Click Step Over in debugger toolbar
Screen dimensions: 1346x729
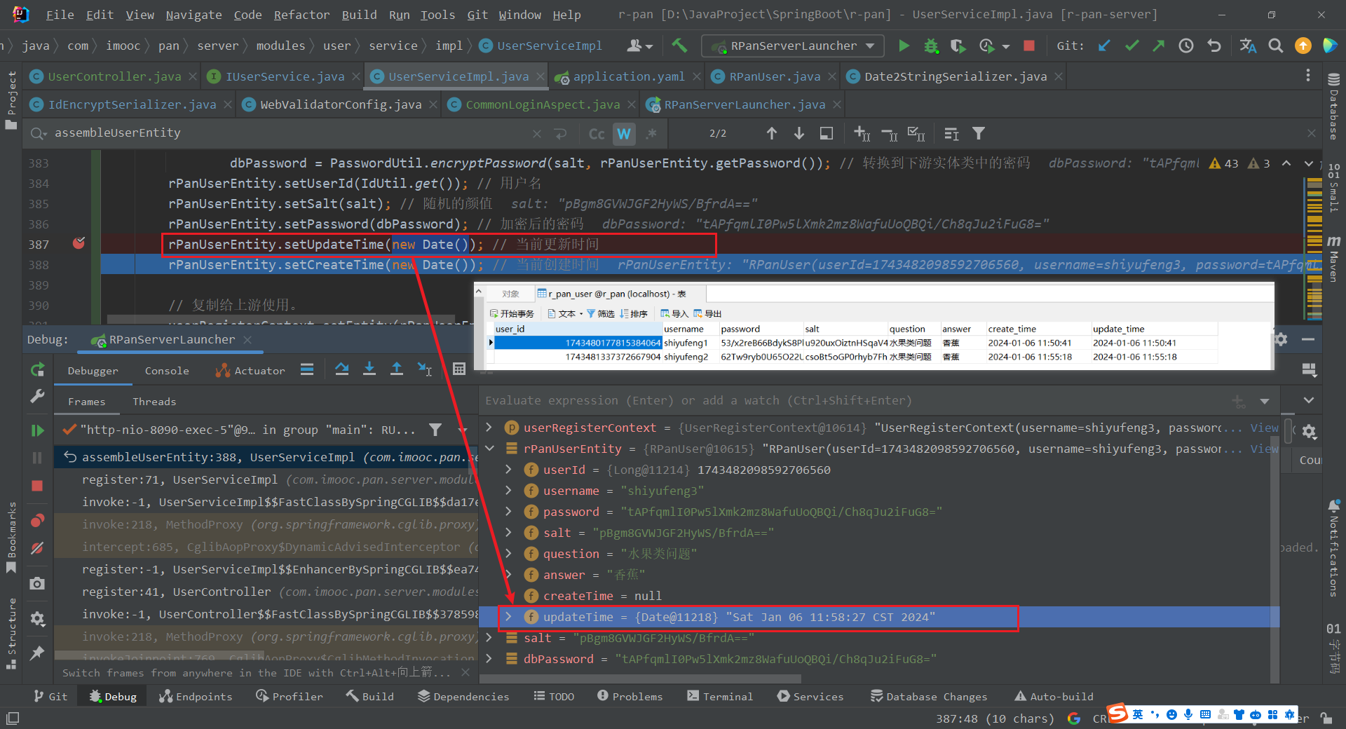point(342,369)
